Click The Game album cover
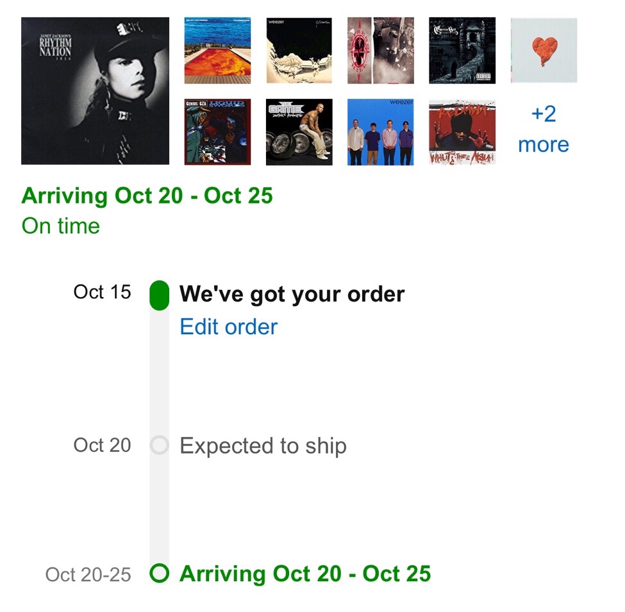Image resolution: width=625 pixels, height=612 pixels. [299, 132]
